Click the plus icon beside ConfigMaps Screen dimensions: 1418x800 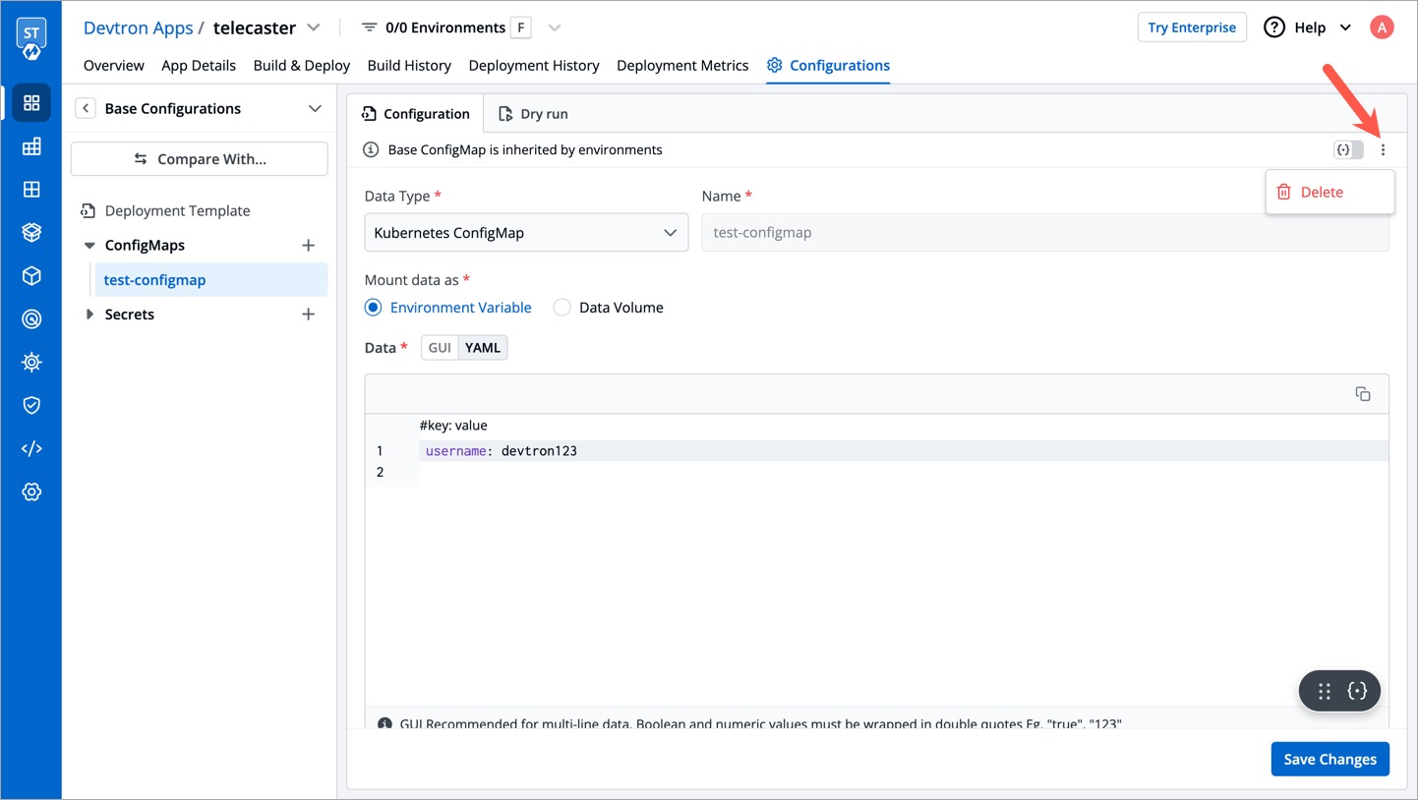click(308, 246)
